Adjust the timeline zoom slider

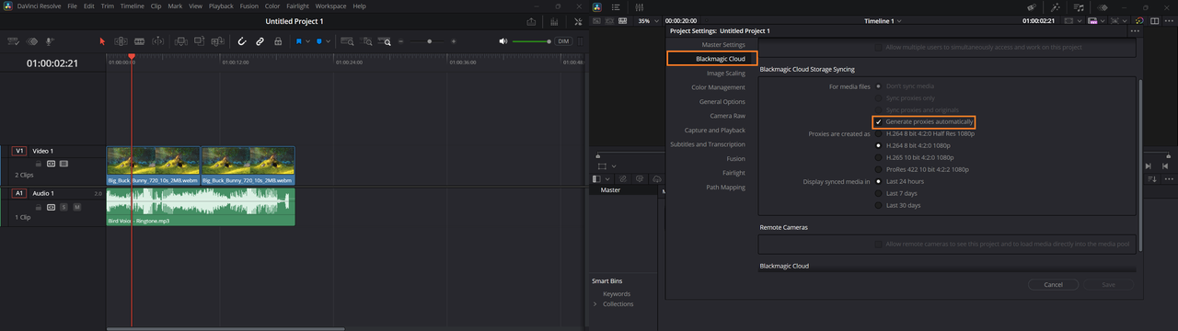coord(429,41)
